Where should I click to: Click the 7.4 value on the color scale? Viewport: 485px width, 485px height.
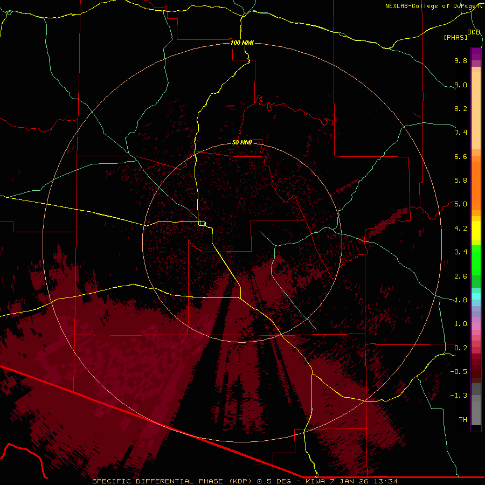click(x=461, y=133)
